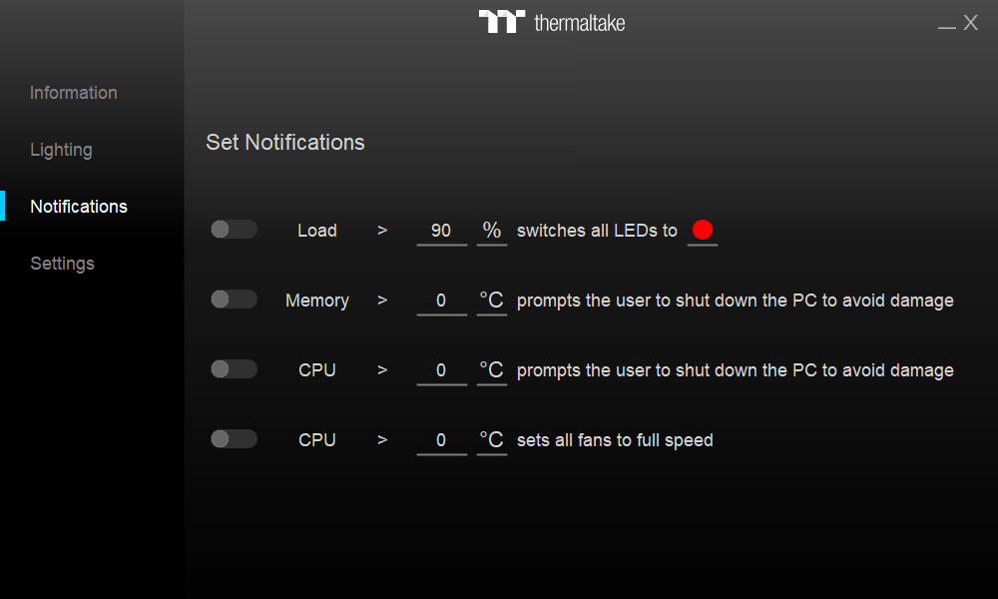Minimize the Thermaltake window

point(946,24)
